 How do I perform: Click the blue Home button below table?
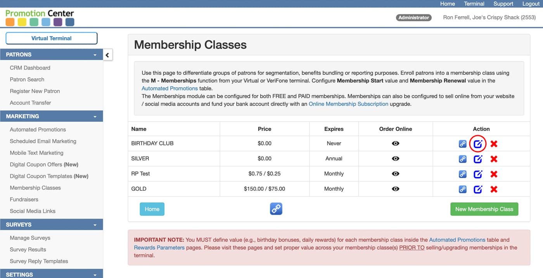(x=152, y=209)
